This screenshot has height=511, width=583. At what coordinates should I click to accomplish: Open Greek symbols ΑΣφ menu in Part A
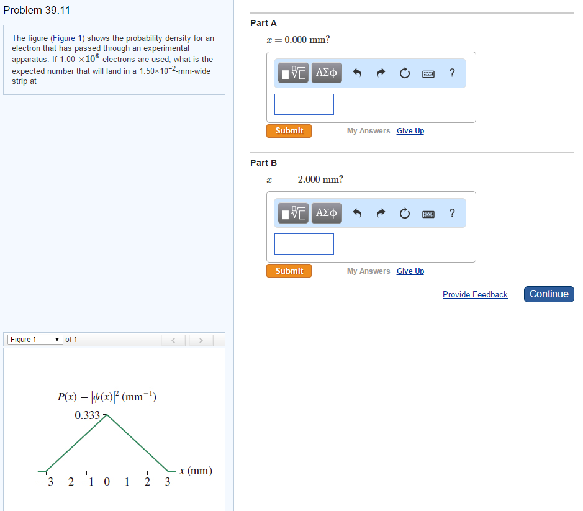326,73
